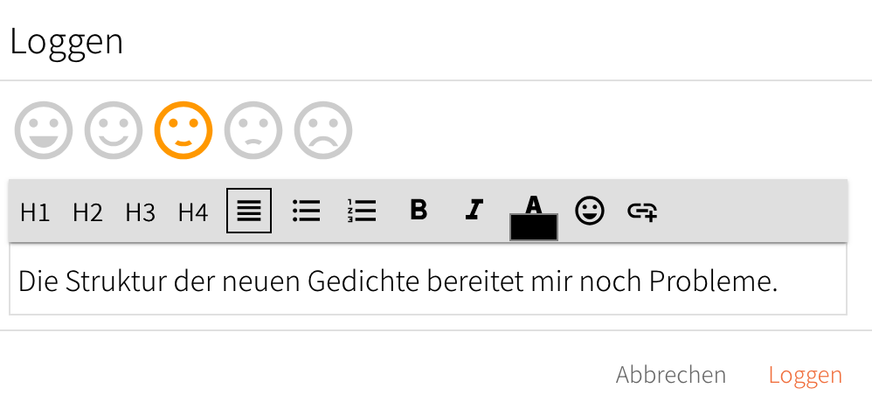Select the very happy laughing smiley
The image size is (872, 409).
click(x=44, y=130)
